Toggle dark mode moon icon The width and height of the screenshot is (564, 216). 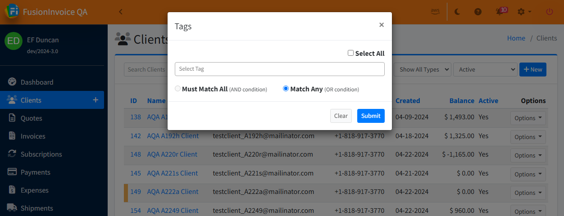(457, 12)
